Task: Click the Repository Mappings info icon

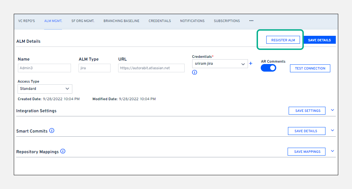Action: [63, 151]
